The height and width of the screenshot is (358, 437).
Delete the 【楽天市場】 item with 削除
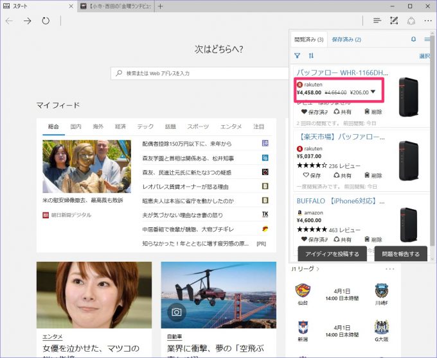pyautogui.click(x=373, y=176)
